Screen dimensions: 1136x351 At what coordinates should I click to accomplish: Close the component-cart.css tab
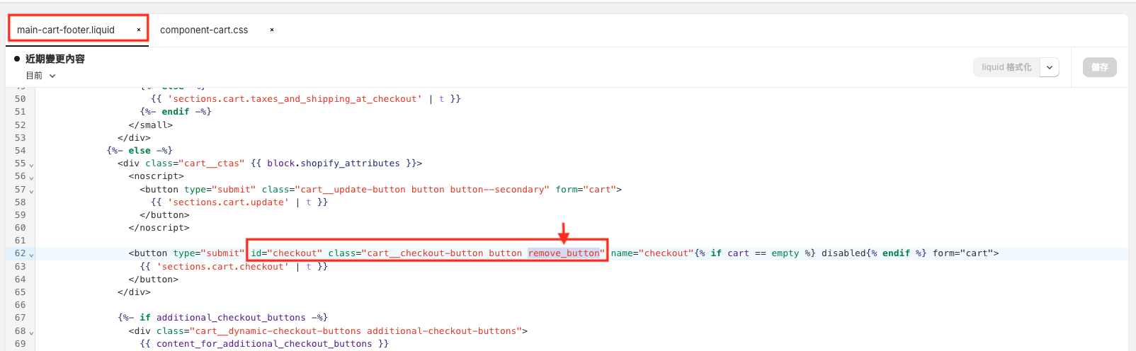pyautogui.click(x=272, y=30)
